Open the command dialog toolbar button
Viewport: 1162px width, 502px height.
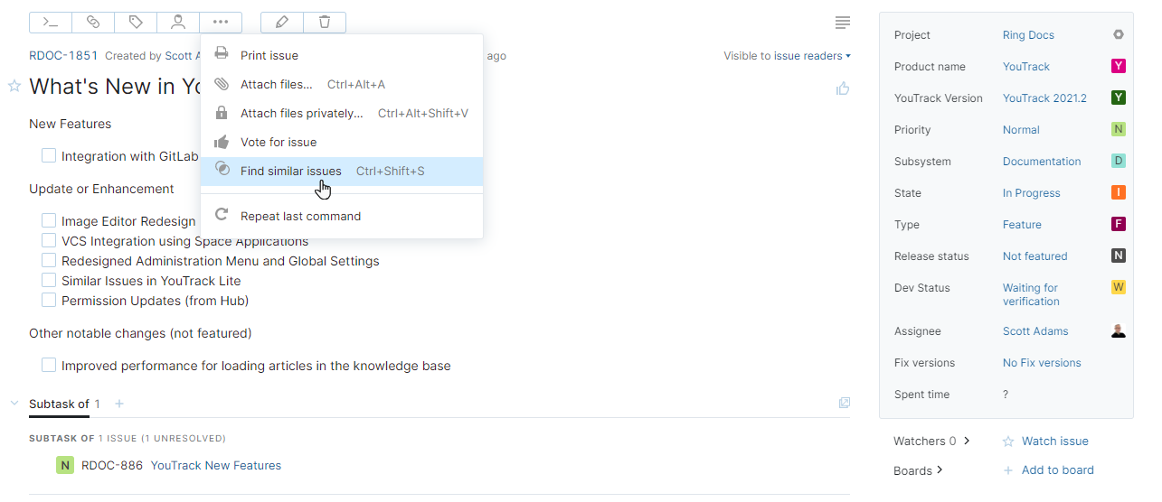point(51,22)
